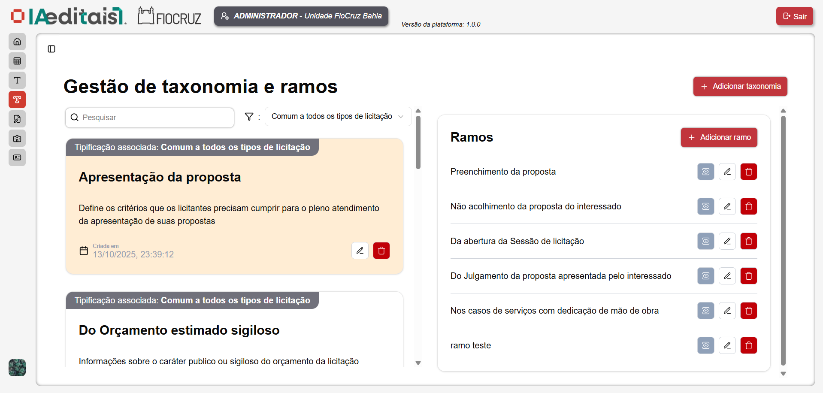Select the Do Julgamento da proposta ramo name

(561, 276)
